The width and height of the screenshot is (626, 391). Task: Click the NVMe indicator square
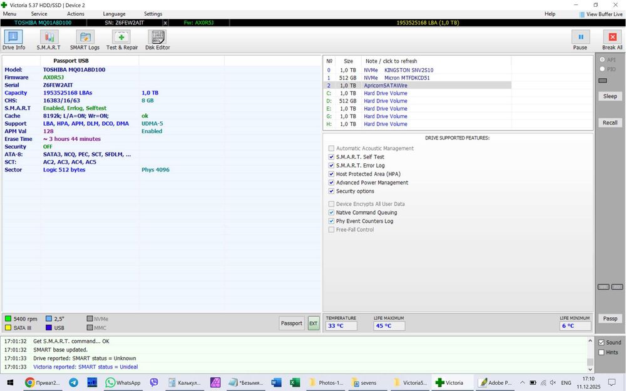click(x=90, y=319)
